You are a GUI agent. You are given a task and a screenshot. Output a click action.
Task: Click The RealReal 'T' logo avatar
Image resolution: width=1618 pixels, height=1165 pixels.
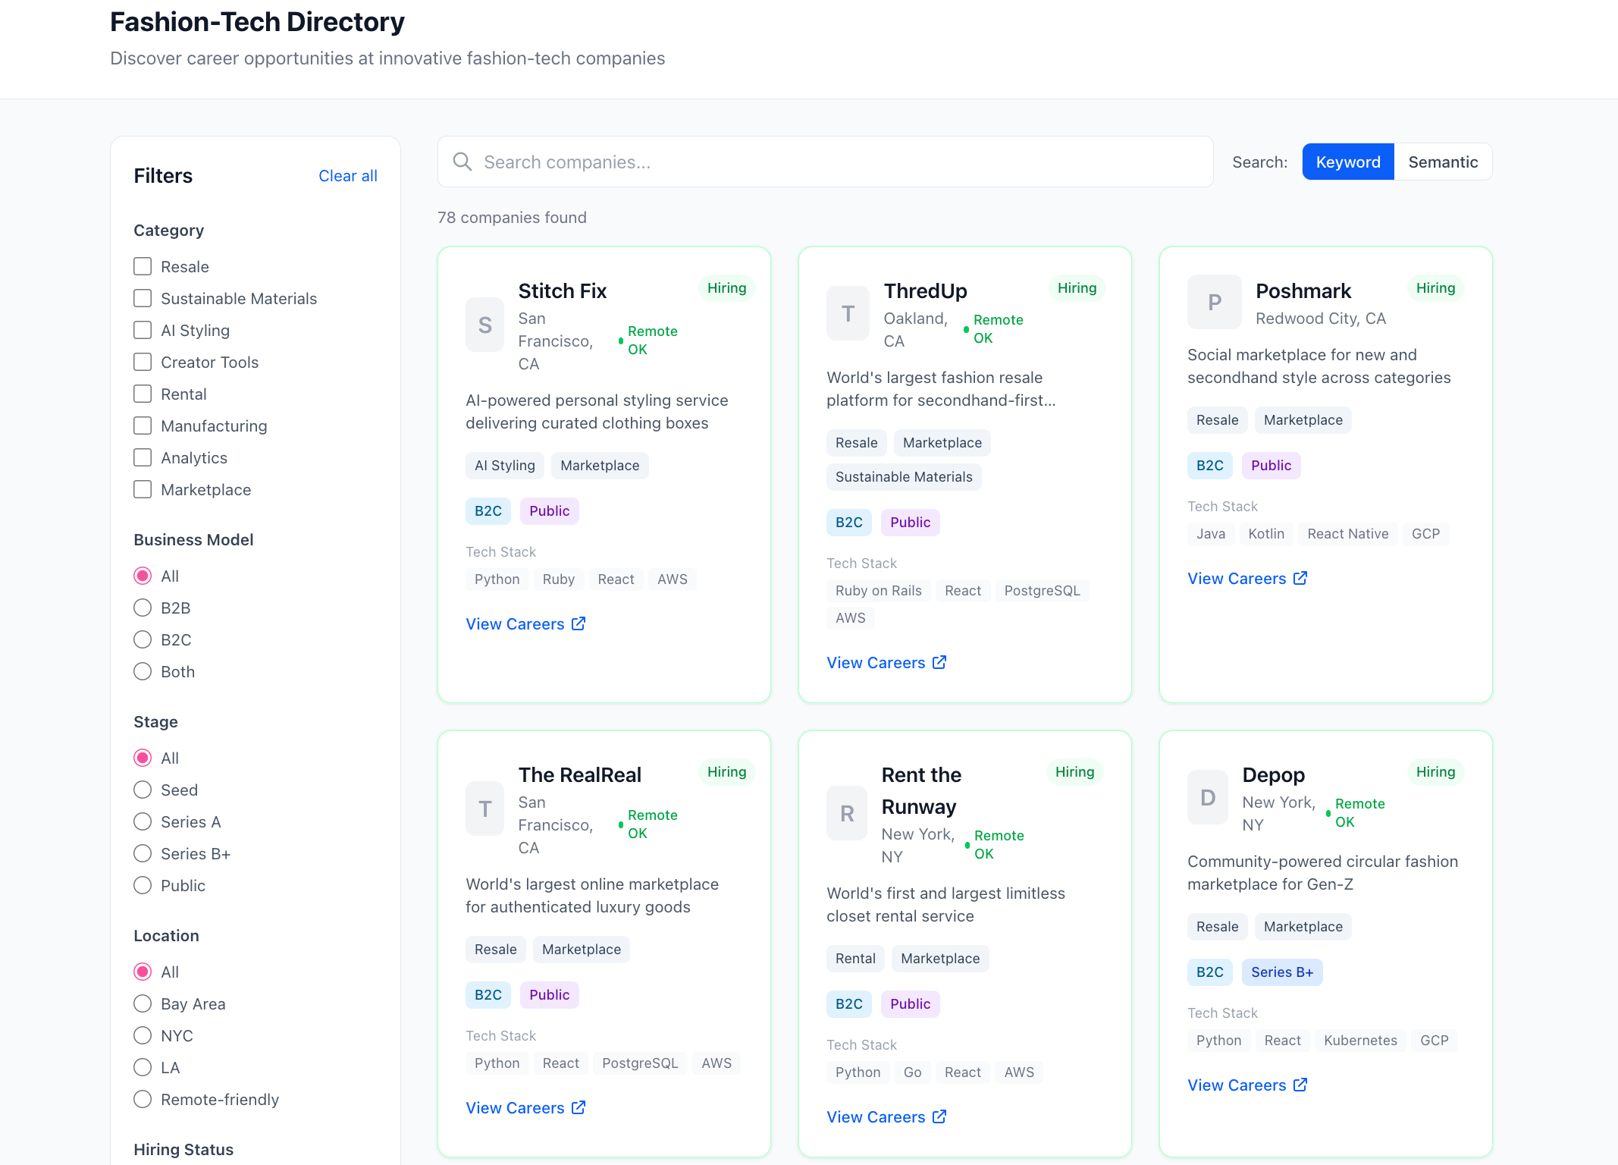point(485,809)
